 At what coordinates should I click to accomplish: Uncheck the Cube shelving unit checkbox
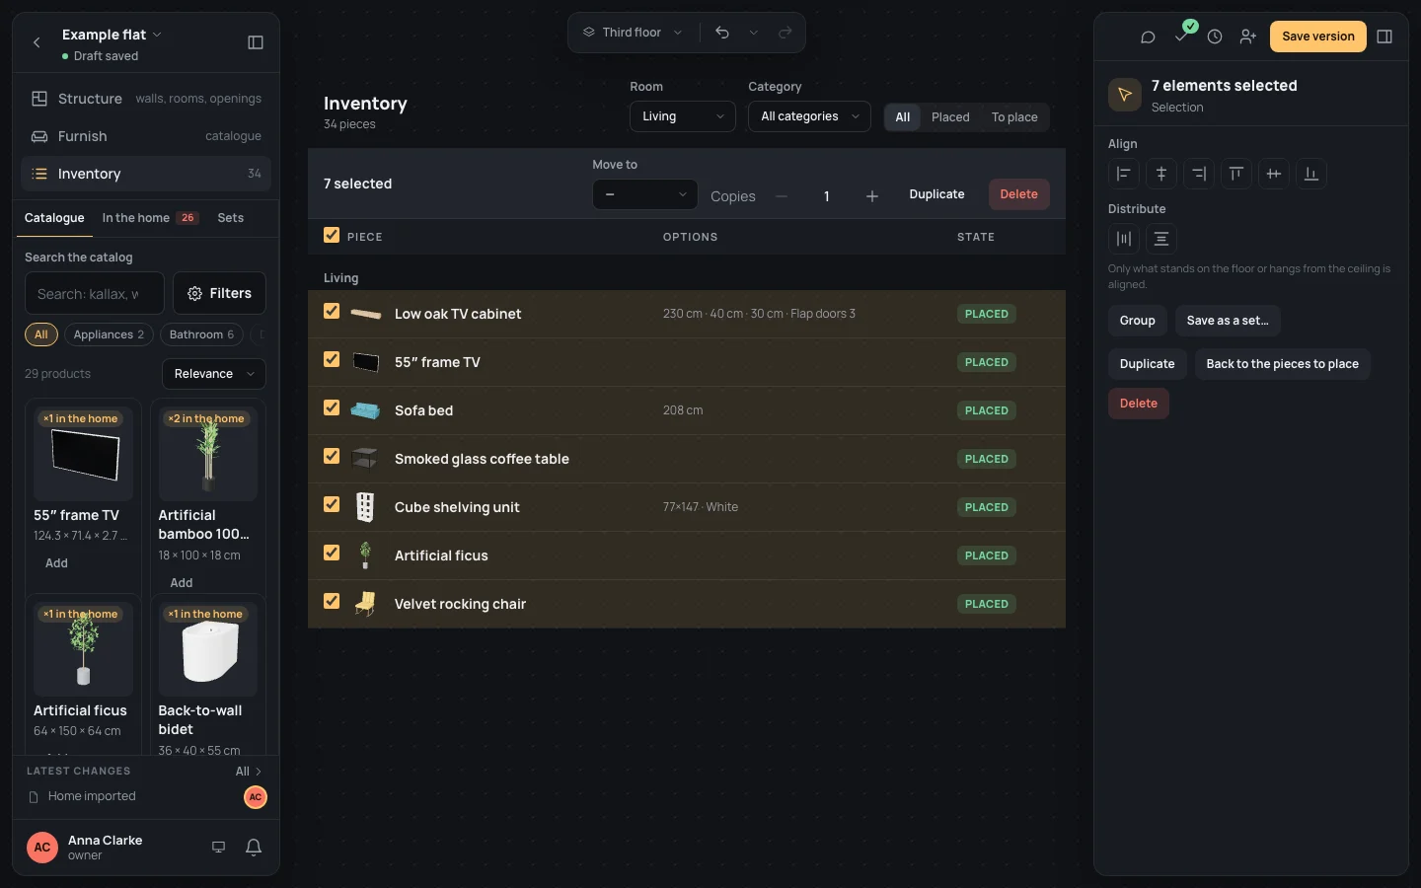[332, 504]
